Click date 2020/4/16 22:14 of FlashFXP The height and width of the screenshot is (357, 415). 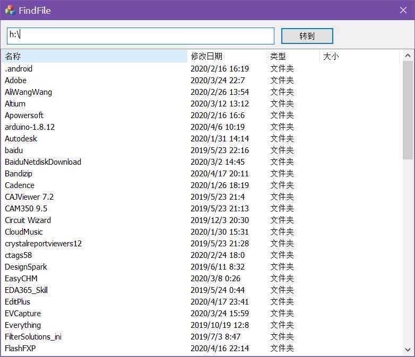click(x=220, y=349)
